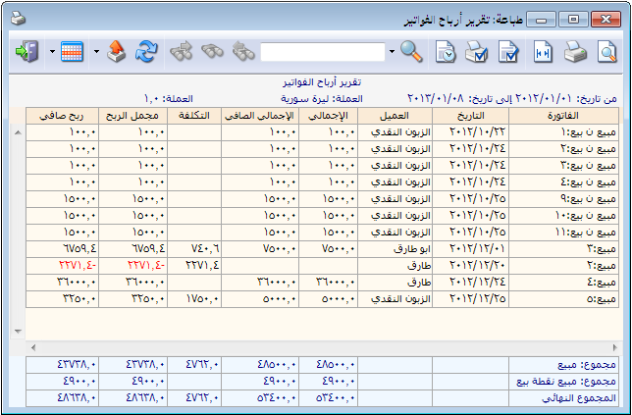632x415 pixels.
Task: Click the date cell ٢٠١٢/١٢/٢٠
Action: [x=470, y=266]
